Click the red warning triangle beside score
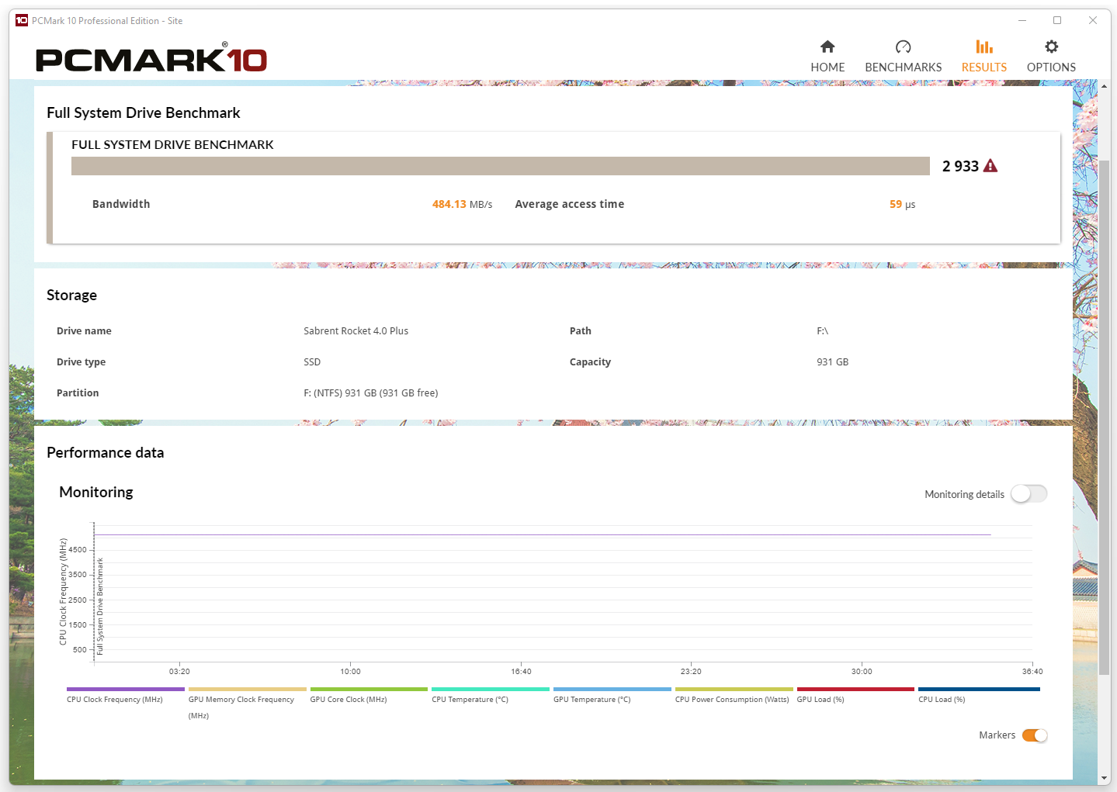 [990, 165]
